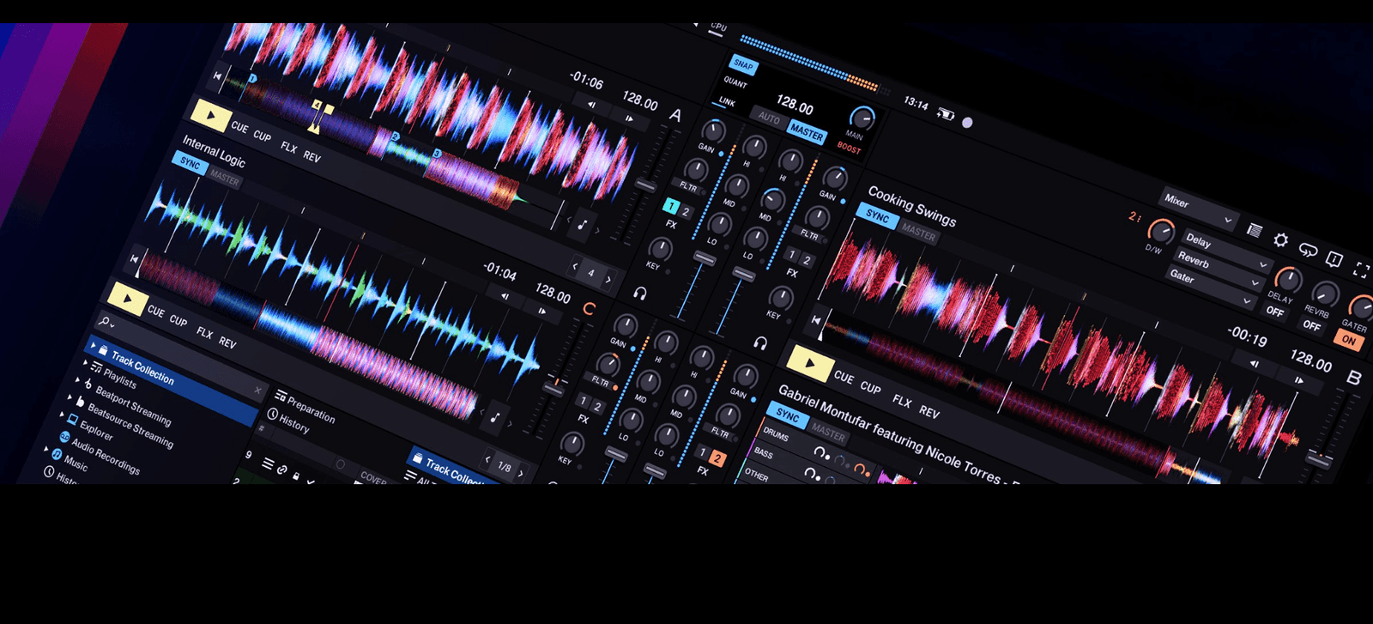The height and width of the screenshot is (624, 1373).
Task: Click hotcue marker 1 on deck A stripe
Action: pos(252,77)
